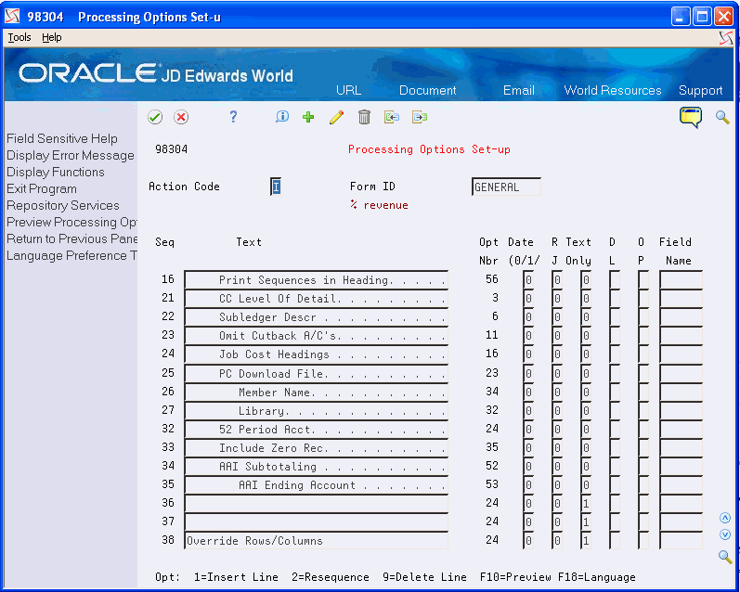
Task: Click the Library text field
Action: pyautogui.click(x=317, y=410)
